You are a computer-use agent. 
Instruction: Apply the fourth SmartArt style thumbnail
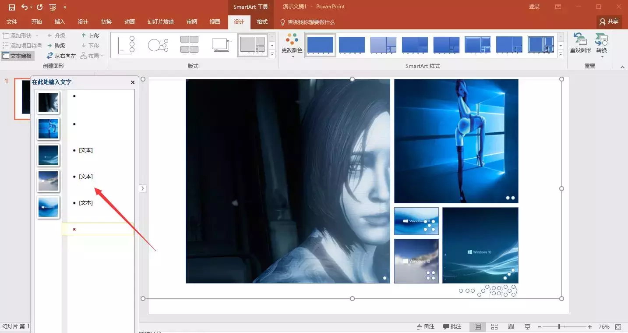tap(415, 45)
